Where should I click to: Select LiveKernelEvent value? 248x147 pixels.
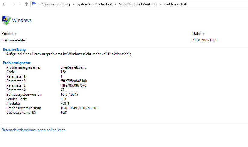point(73,67)
